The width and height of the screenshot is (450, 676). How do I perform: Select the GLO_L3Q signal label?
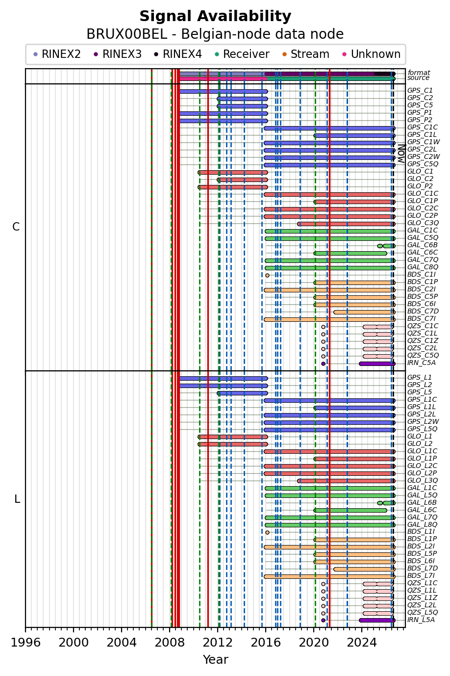(x=423, y=480)
